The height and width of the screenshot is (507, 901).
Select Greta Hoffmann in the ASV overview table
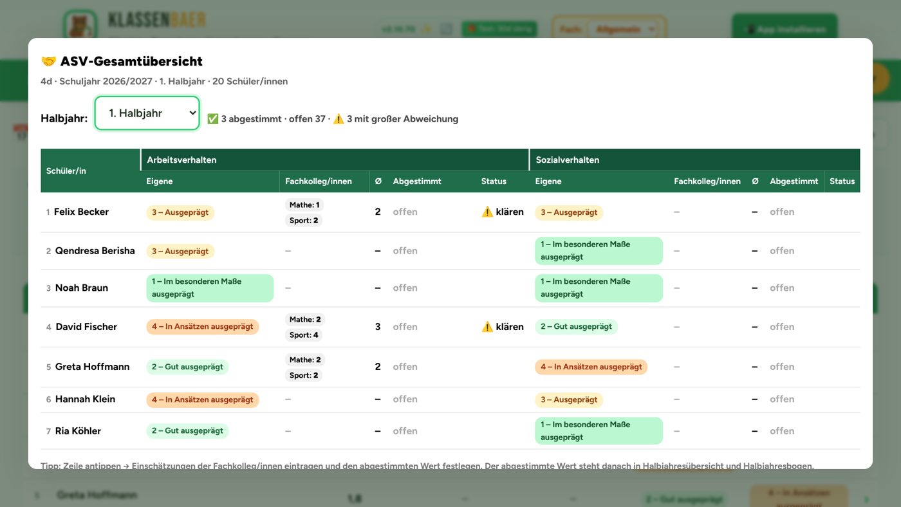pyautogui.click(x=93, y=367)
